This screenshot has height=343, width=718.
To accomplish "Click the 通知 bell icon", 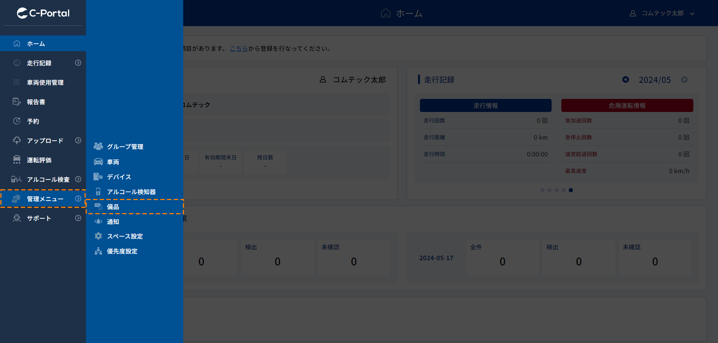I will coord(98,221).
